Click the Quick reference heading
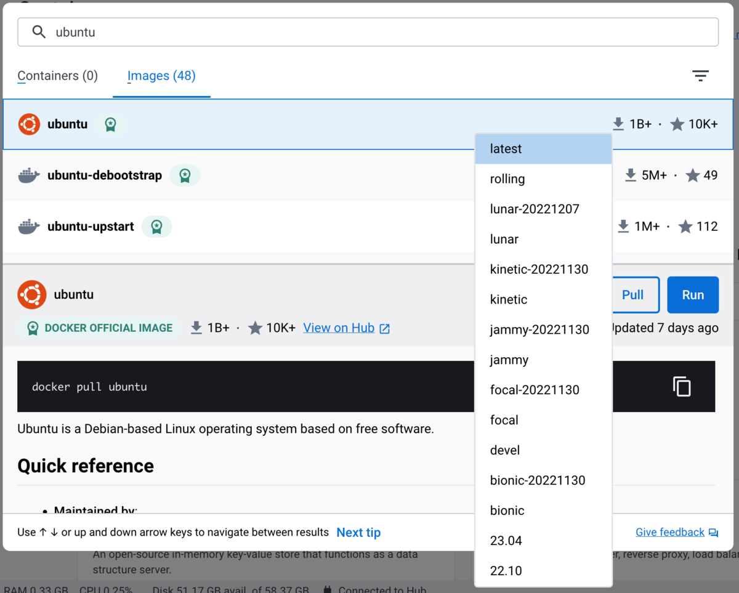 (86, 466)
